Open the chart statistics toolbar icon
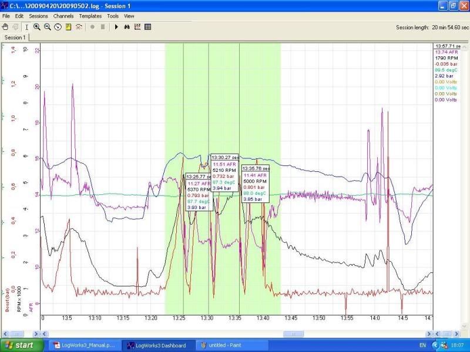The width and height of the screenshot is (470, 352). click(x=137, y=27)
